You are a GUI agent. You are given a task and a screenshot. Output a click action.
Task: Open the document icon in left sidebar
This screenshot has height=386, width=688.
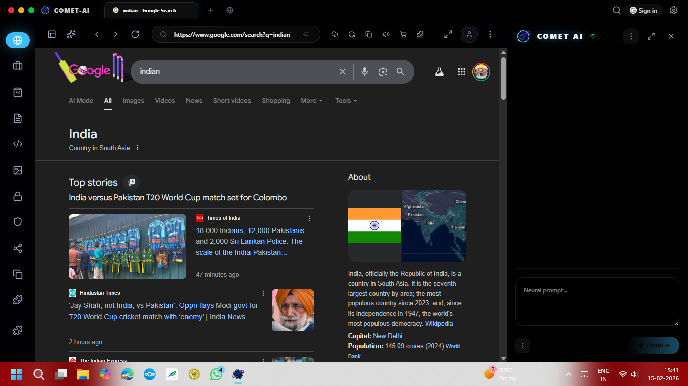pos(18,118)
